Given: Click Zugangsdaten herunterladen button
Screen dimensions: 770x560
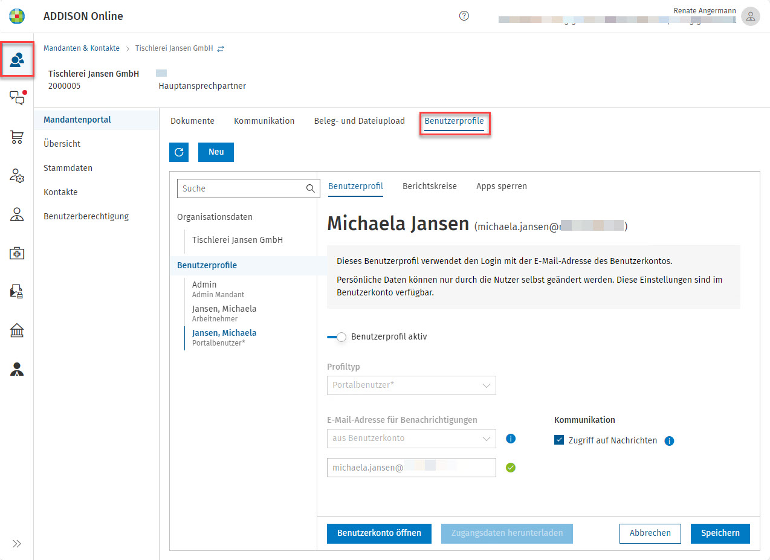Looking at the screenshot, I should [x=507, y=533].
